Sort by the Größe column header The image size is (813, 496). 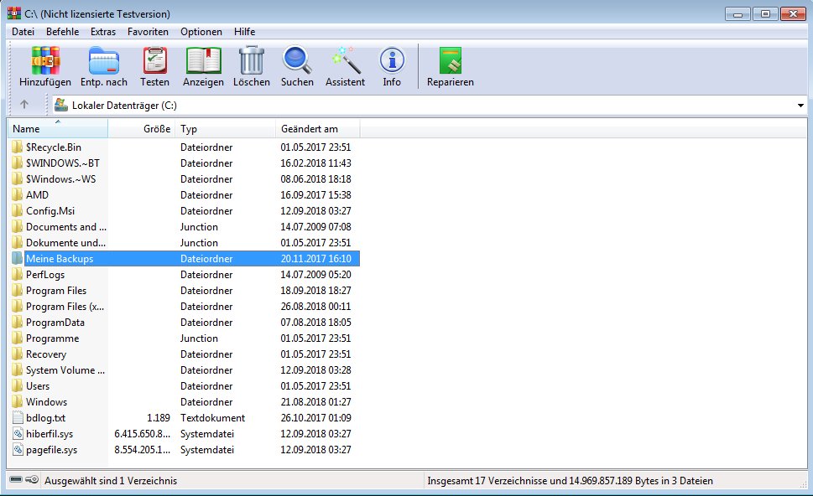(142, 129)
